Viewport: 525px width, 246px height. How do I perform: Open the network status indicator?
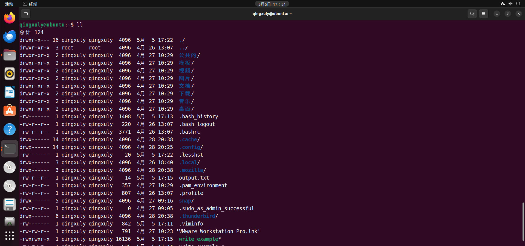point(503,4)
